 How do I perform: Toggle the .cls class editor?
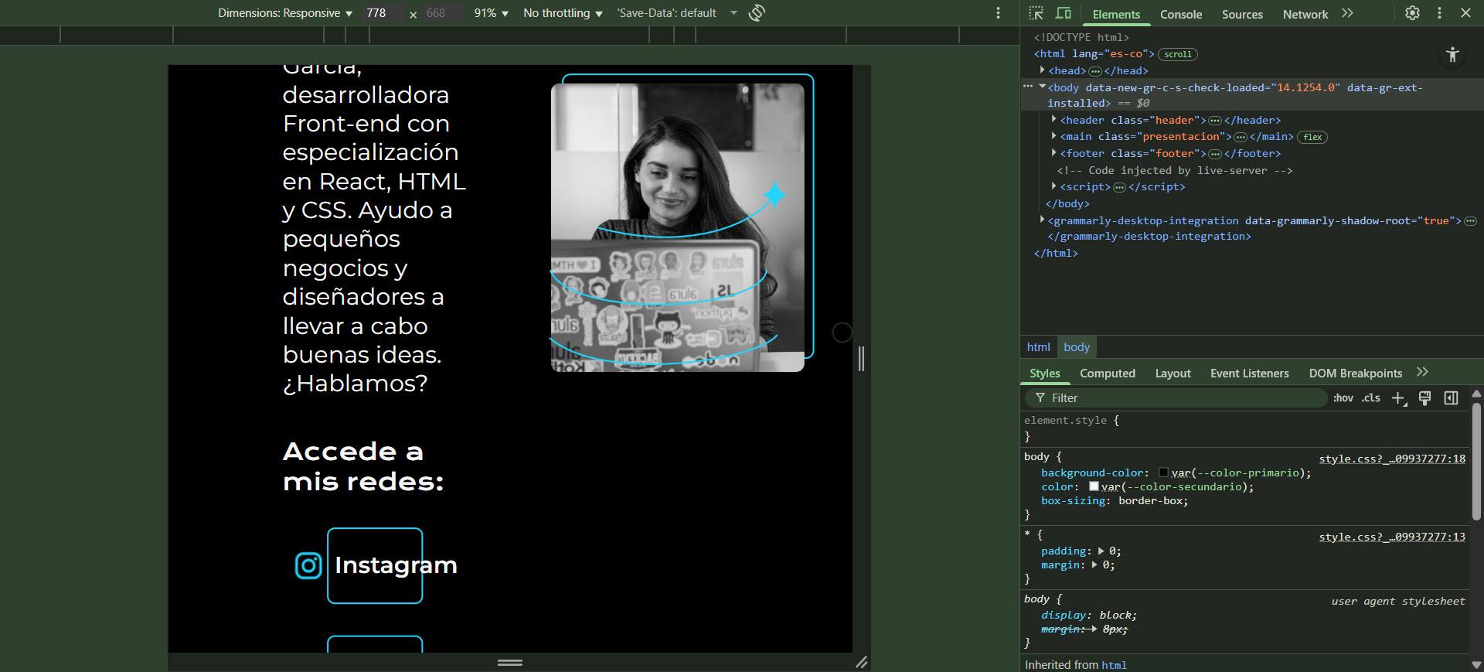[1371, 398]
